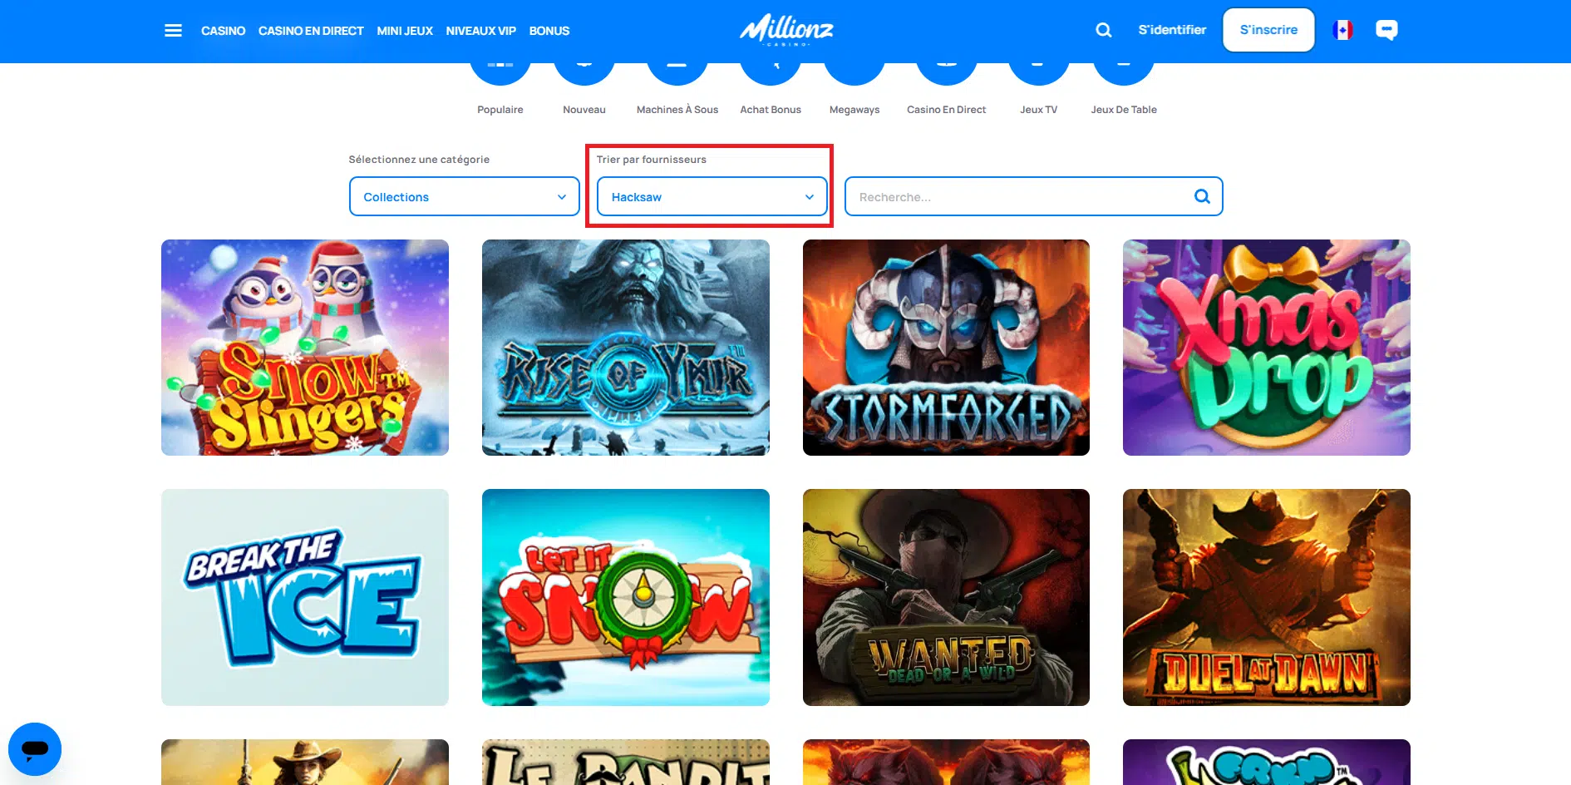Click the Millionz casino logo
Viewport: 1571px width, 785px height.
(786, 30)
